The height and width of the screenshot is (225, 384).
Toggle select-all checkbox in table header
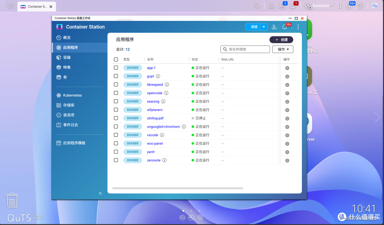point(116,59)
